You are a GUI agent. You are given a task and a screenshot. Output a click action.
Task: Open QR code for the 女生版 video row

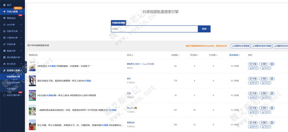click(x=272, y=93)
